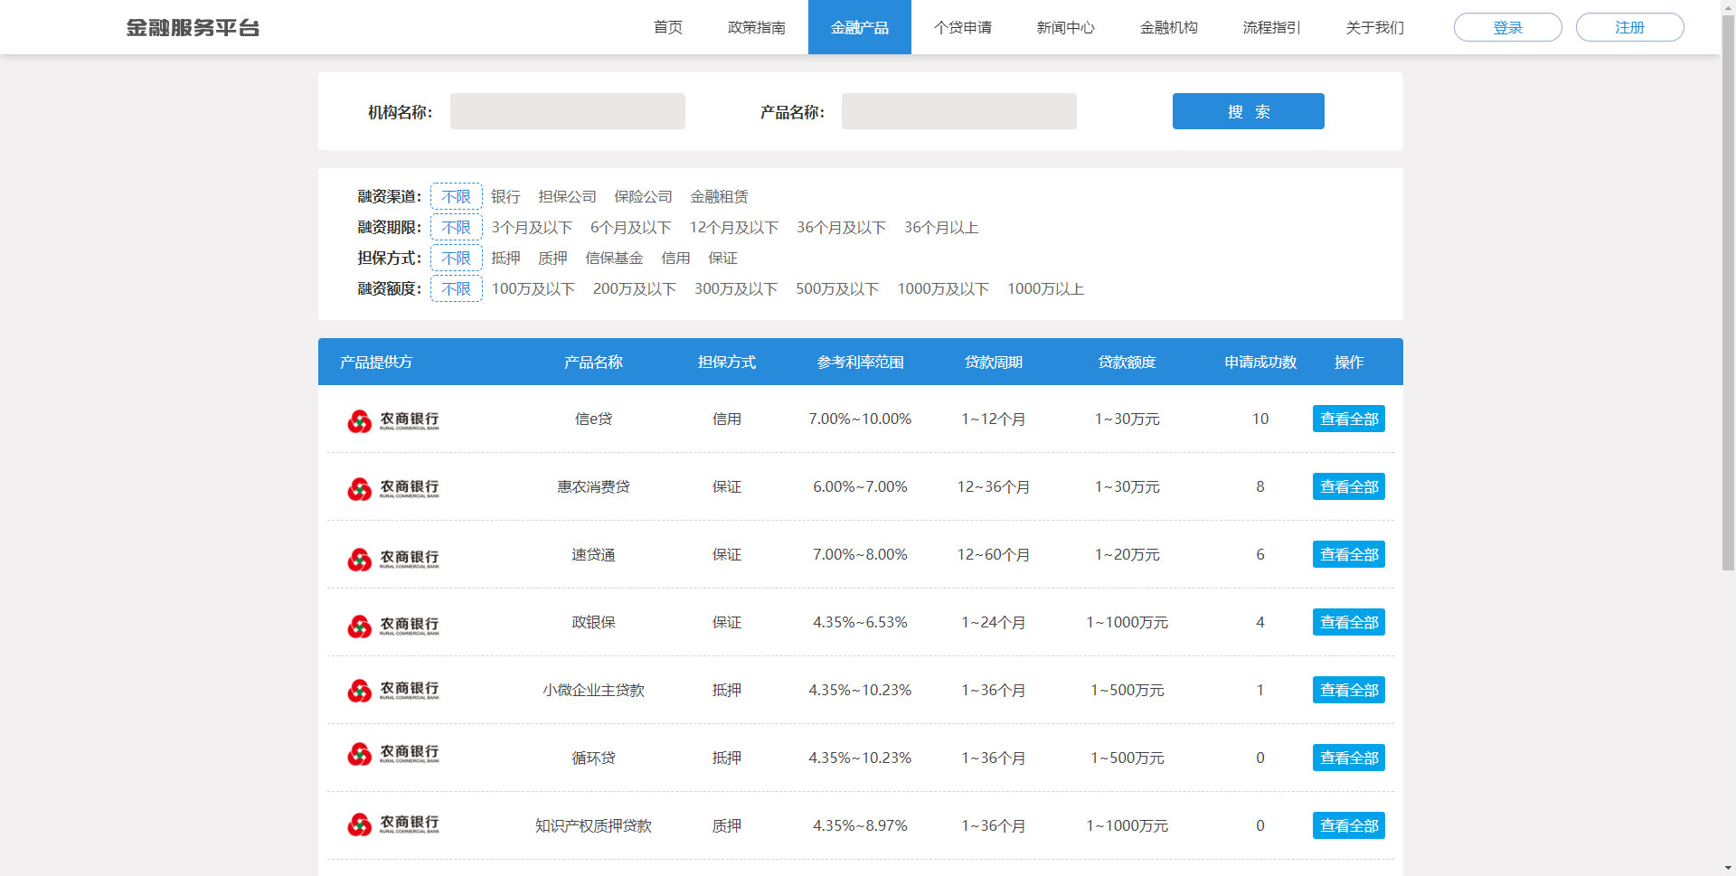Go to 新闻中心 in the navigation

point(1064,27)
